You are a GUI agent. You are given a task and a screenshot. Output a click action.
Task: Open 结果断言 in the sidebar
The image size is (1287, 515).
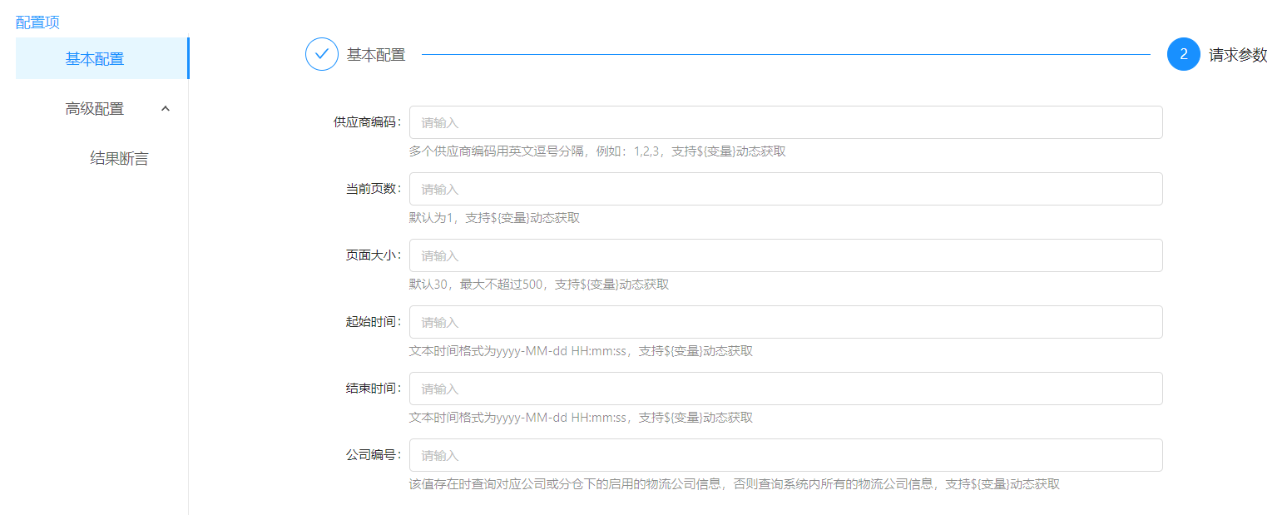(119, 159)
